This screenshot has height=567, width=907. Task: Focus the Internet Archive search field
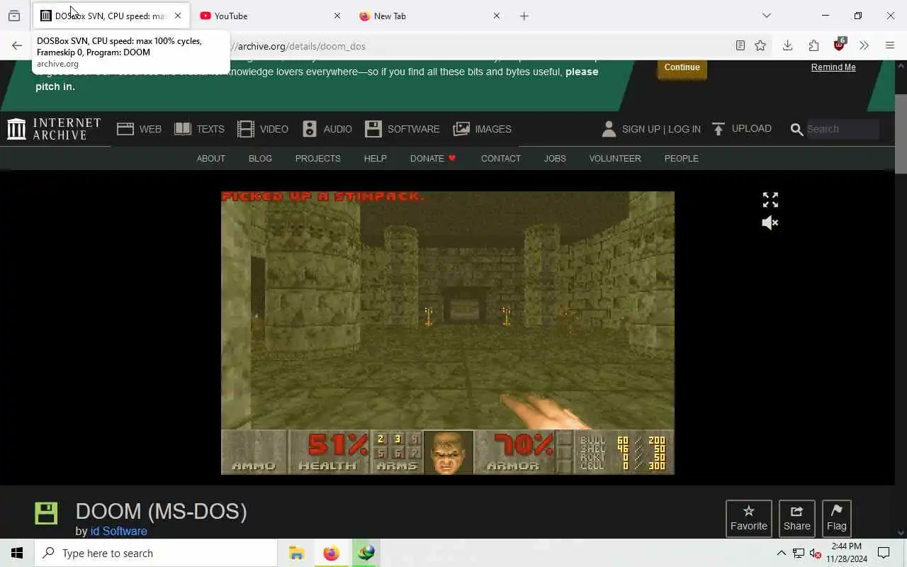point(842,129)
